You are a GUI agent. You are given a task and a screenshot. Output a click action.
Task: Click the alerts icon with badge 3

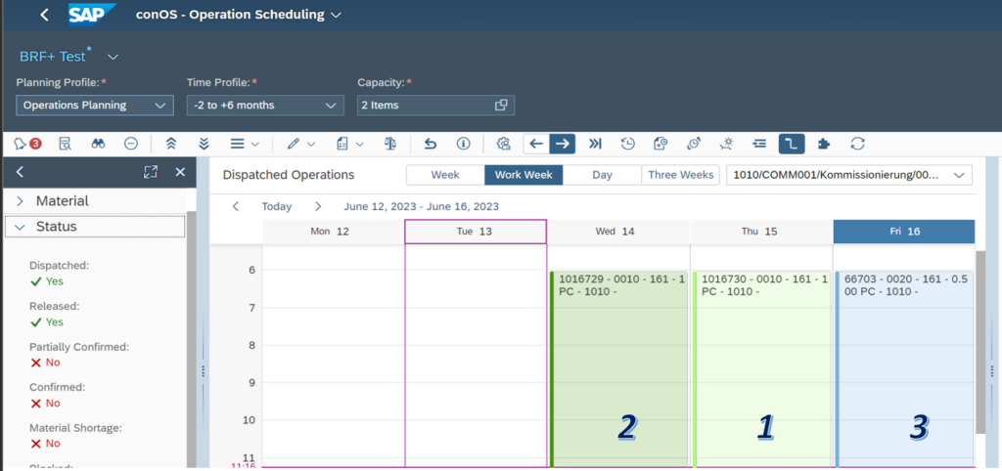[26, 144]
